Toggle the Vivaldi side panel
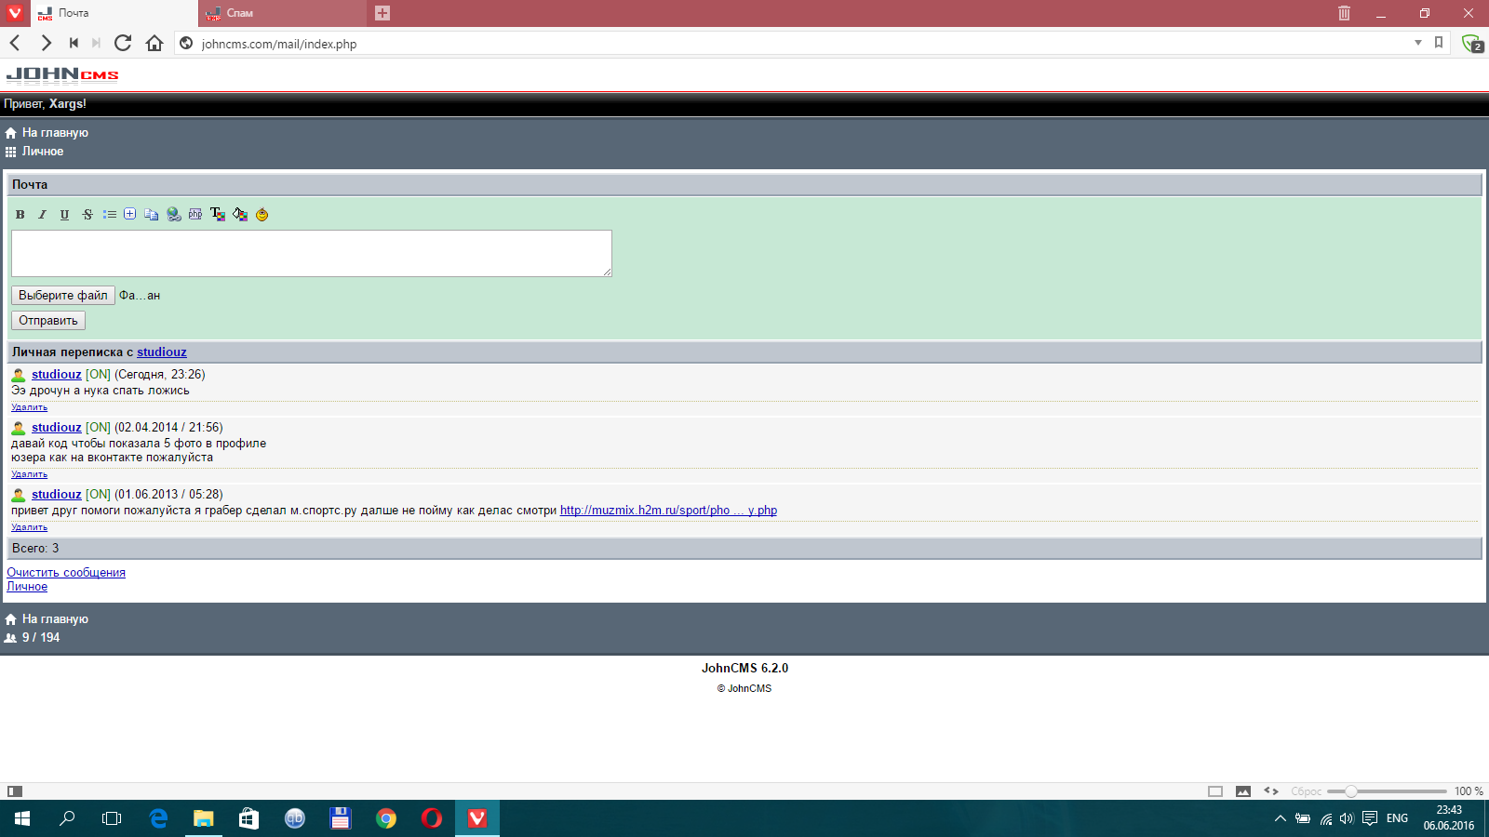The height and width of the screenshot is (837, 1489). [x=15, y=791]
